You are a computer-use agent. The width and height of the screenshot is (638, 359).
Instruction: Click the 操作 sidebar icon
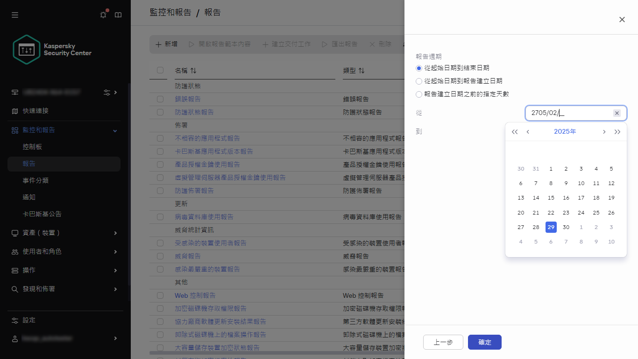point(15,270)
